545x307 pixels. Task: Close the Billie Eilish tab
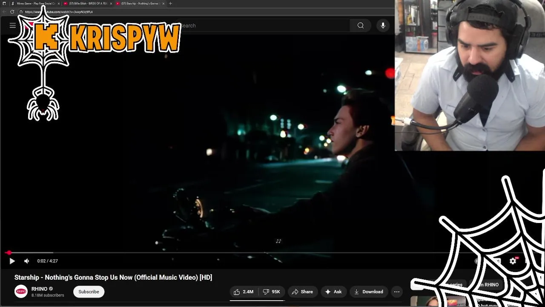(x=111, y=3)
